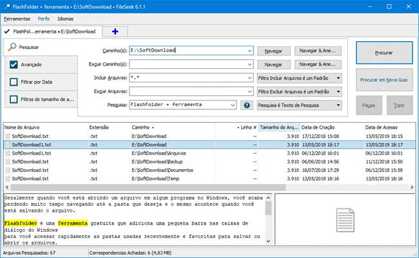The height and width of the screenshot is (258, 419).
Task: Click the blue plus new tab icon
Action: 115,32
